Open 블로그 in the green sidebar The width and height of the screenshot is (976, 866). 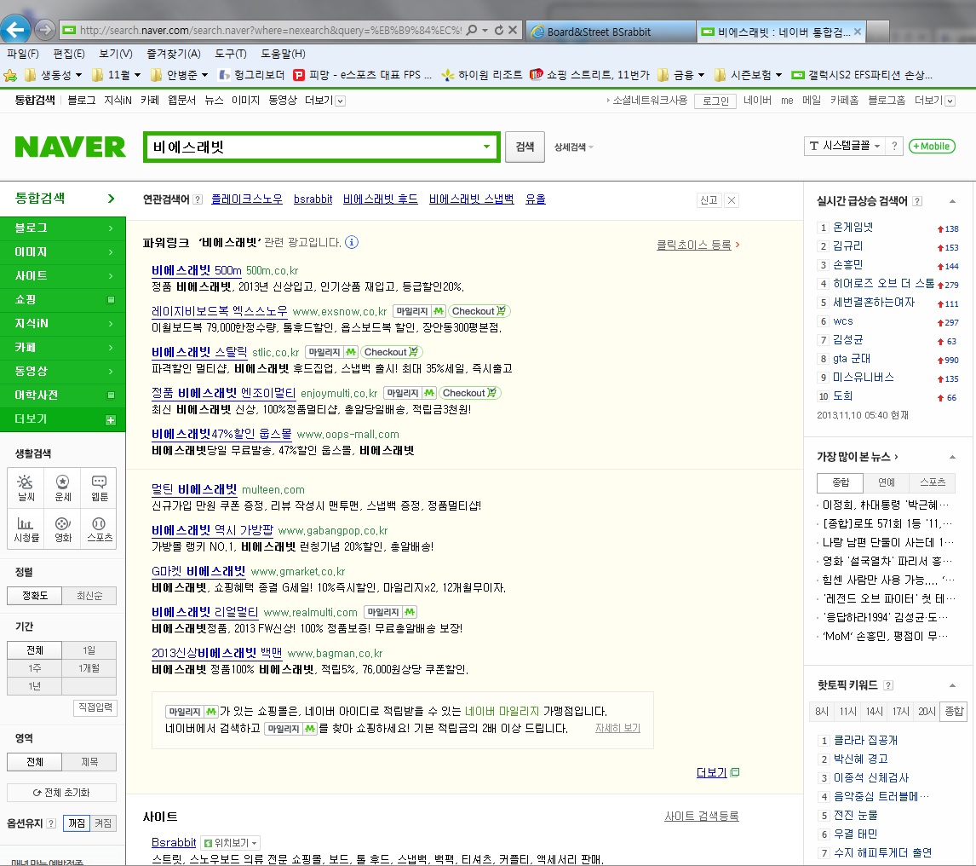(62, 228)
